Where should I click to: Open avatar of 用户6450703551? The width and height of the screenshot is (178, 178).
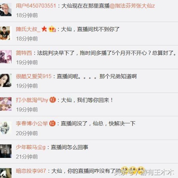click(x=6, y=9)
